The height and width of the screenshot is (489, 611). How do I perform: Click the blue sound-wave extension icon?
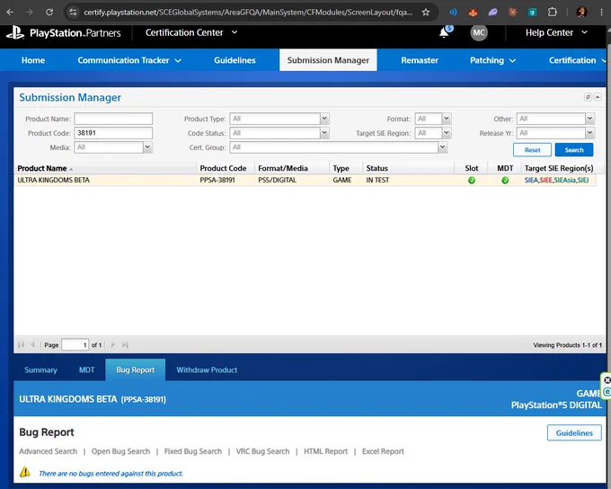453,13
